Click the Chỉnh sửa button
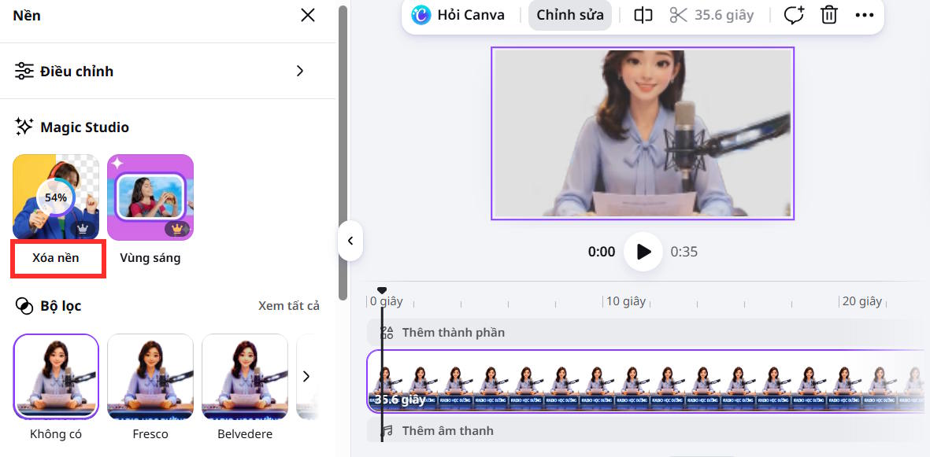930x457 pixels. [570, 15]
